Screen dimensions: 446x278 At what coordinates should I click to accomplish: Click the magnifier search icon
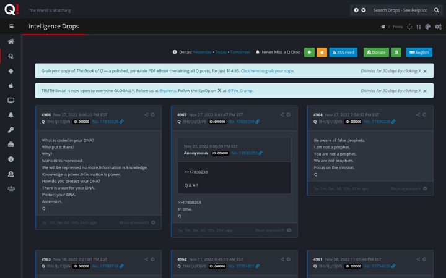(x=436, y=11)
